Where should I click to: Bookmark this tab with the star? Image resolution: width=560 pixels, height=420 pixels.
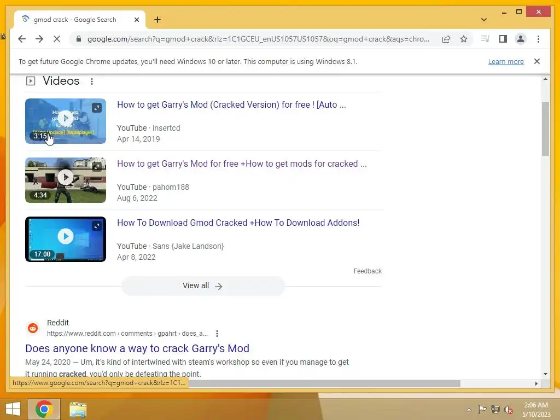point(464,39)
